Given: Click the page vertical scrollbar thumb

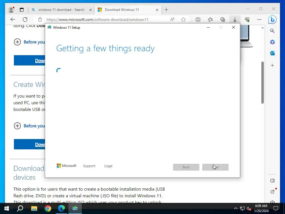Looking at the screenshot, I should (262, 82).
